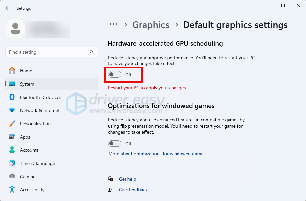Open the Apps icon in sidebar
This screenshot has width=306, height=201.
pyautogui.click(x=12, y=137)
